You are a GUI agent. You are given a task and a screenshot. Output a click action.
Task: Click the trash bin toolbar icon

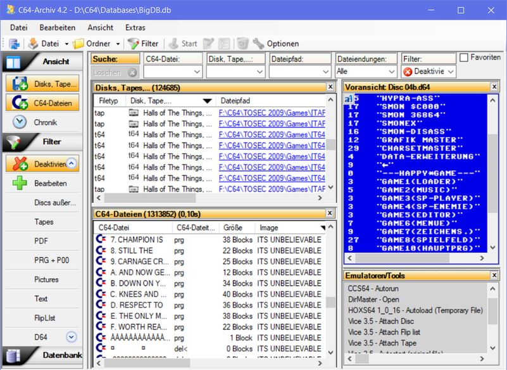point(242,44)
